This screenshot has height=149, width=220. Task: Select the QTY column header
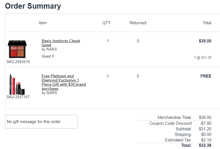coord(106,23)
